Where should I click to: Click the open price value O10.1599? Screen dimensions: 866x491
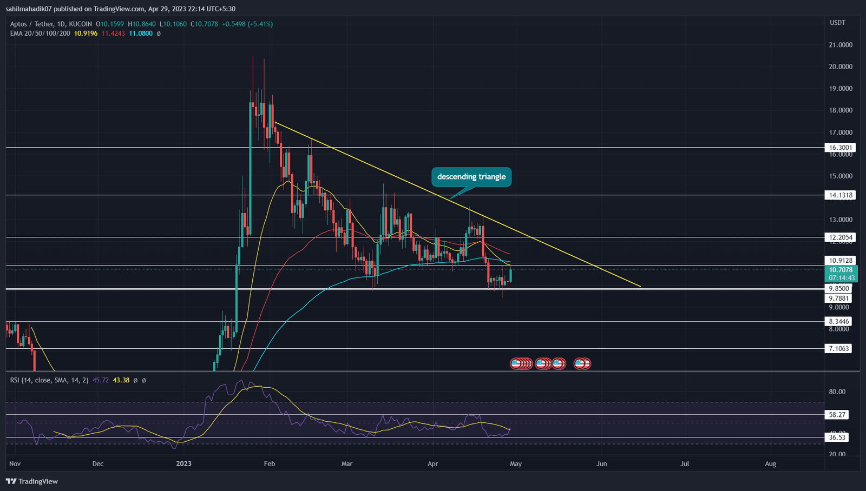(110, 24)
